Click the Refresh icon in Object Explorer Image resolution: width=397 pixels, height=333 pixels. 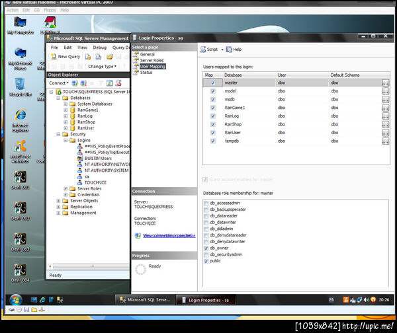pos(109,83)
